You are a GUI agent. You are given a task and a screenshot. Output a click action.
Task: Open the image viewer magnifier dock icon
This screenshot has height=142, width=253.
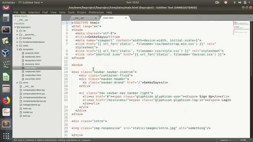click(x=6, y=41)
